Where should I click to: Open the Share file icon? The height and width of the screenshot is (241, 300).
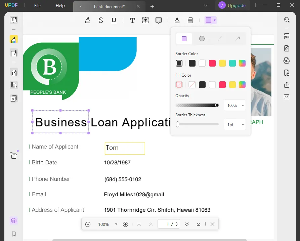[287, 85]
